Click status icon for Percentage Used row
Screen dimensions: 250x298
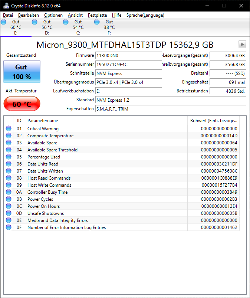click(9, 157)
